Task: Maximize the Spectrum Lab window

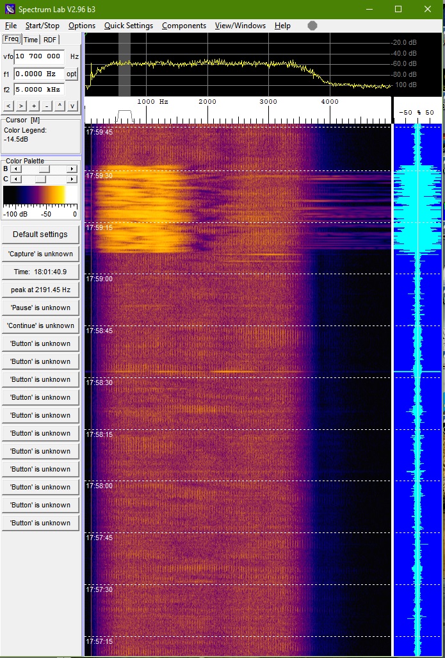Action: pos(398,9)
